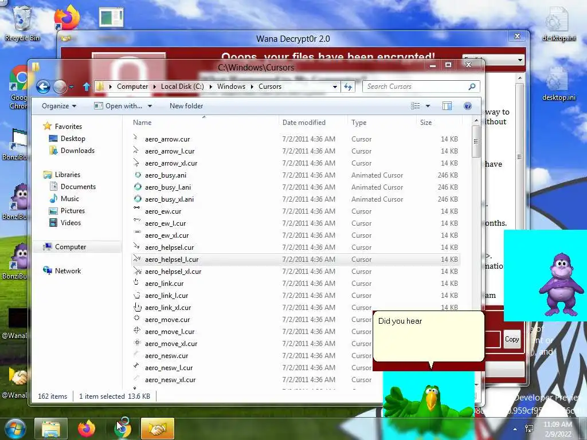The image size is (587, 440).
Task: Click the New folder button
Action: [x=186, y=106]
